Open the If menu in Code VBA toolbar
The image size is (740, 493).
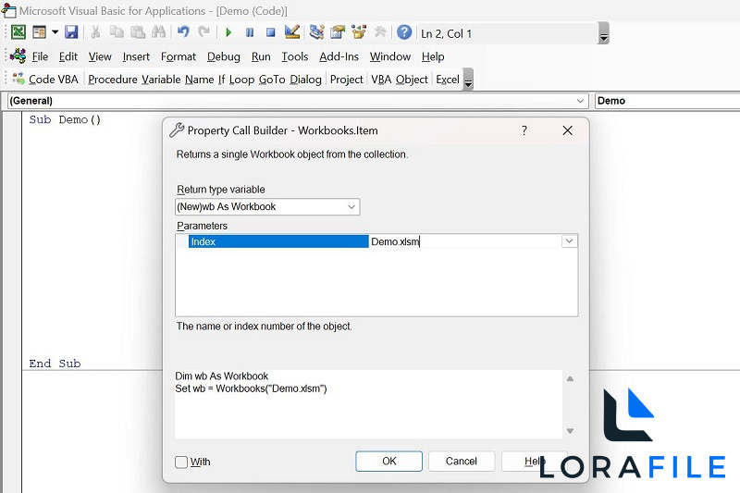coord(221,80)
